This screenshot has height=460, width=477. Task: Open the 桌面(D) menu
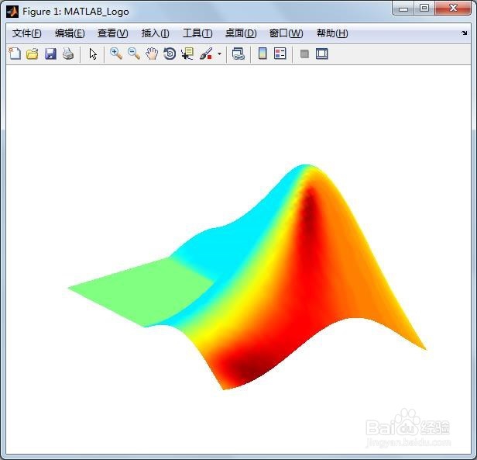tap(241, 33)
